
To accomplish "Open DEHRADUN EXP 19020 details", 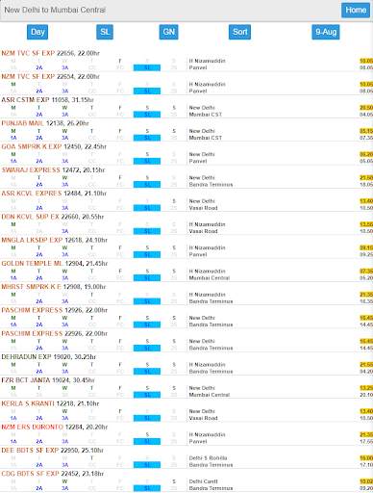I will click(49, 357).
